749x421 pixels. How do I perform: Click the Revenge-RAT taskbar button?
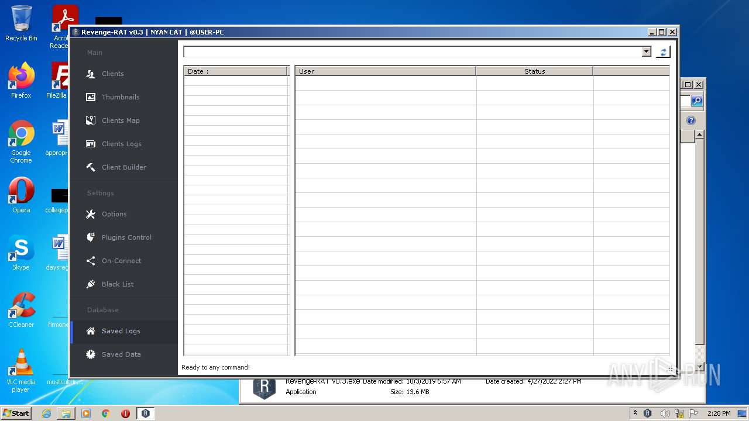point(145,413)
